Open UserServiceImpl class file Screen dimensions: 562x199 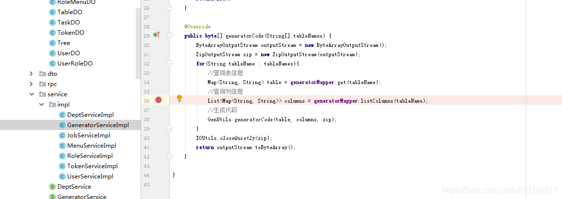click(x=90, y=177)
